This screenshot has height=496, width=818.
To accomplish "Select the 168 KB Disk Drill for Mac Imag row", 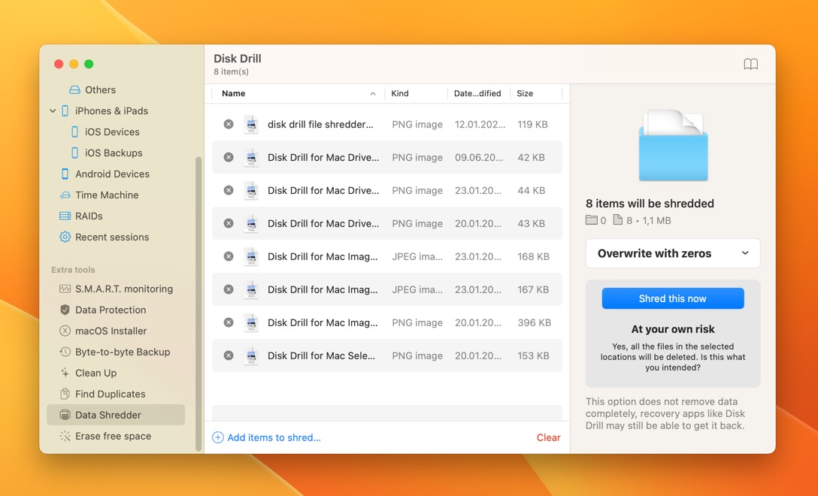I will (387, 256).
